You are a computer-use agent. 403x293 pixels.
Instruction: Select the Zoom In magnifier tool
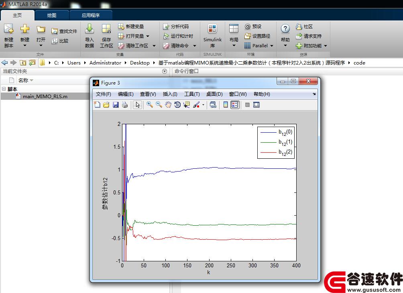150,105
